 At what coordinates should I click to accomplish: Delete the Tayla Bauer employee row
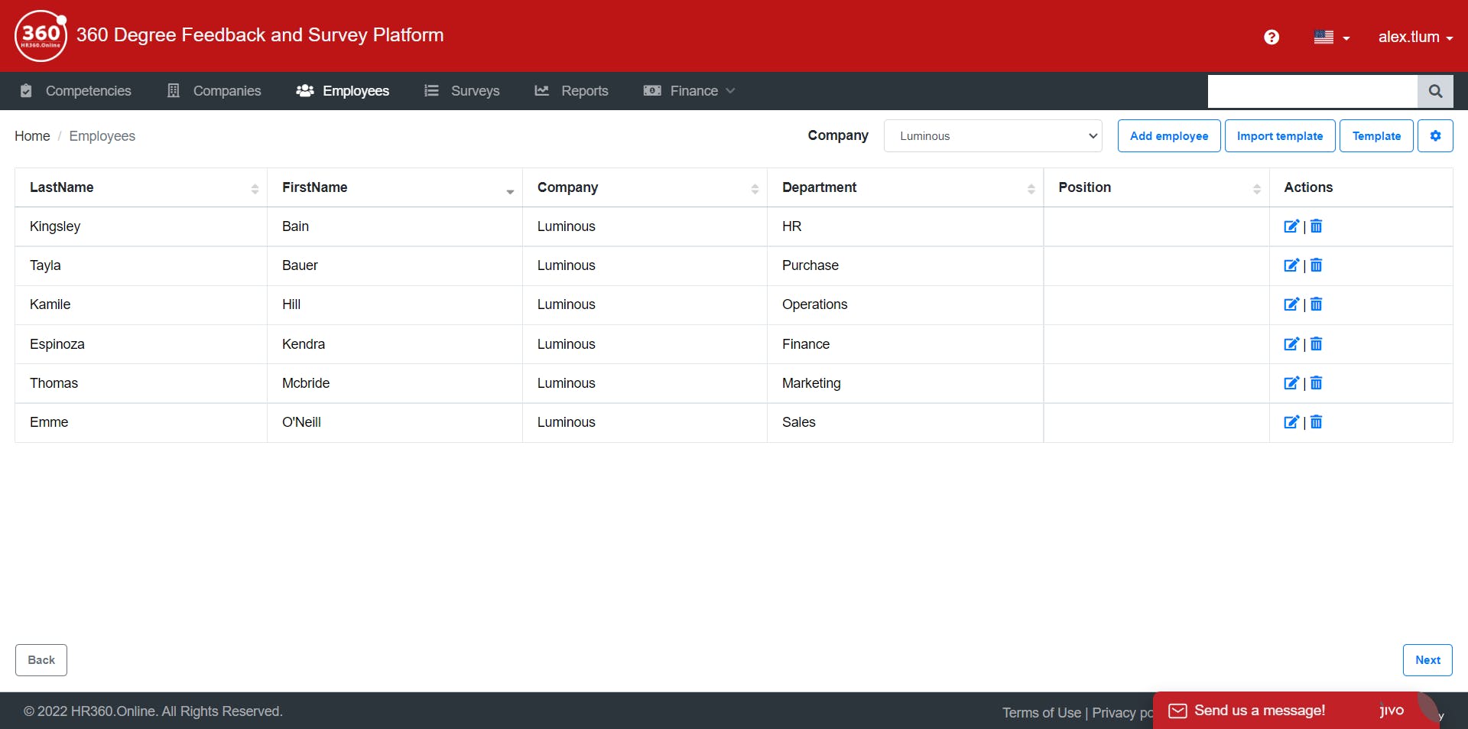click(x=1316, y=265)
